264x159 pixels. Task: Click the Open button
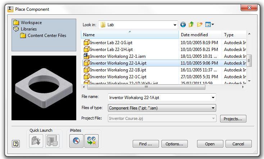(x=210, y=144)
